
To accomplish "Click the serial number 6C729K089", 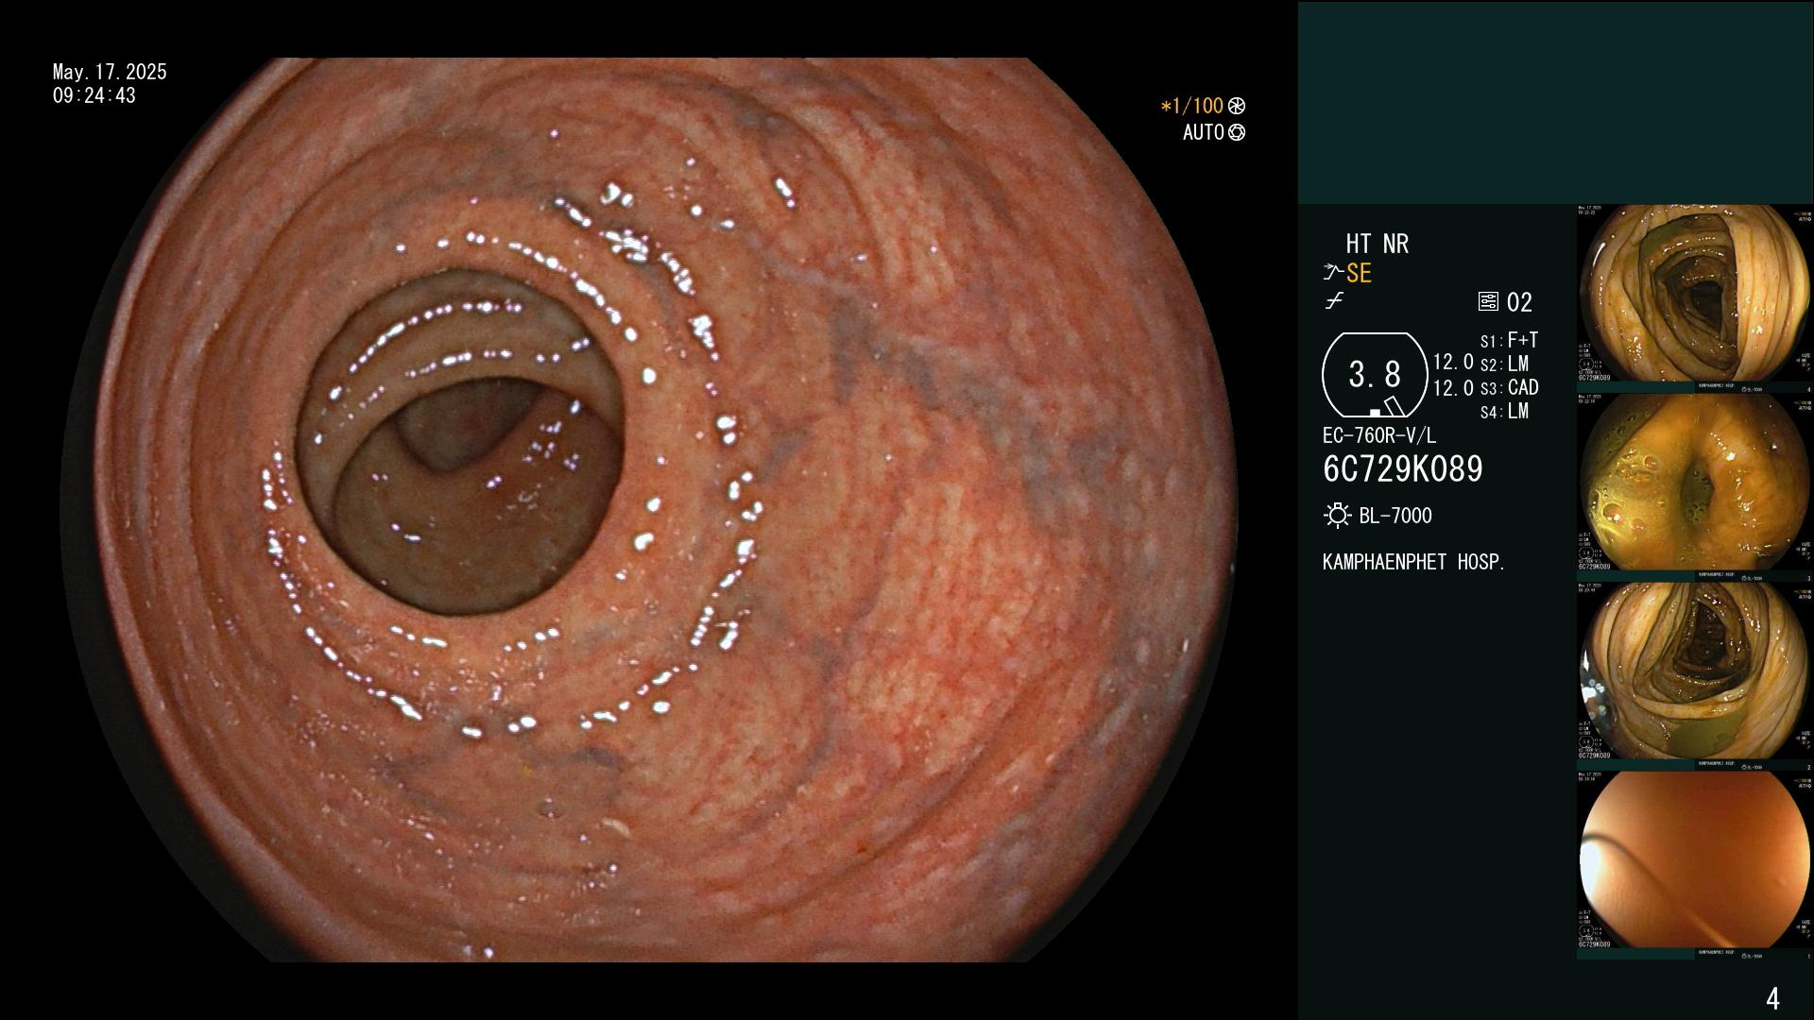I will [x=1403, y=469].
